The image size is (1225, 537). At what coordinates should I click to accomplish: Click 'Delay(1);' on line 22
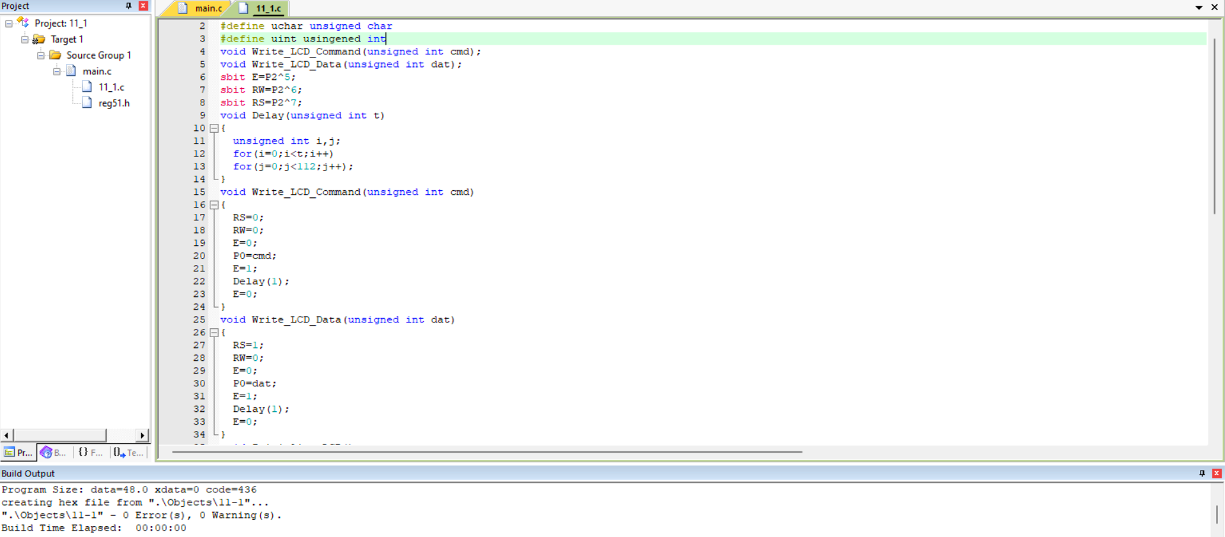(261, 282)
